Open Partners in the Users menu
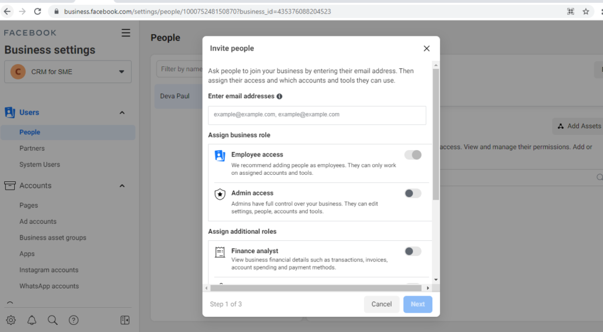 coord(32,148)
